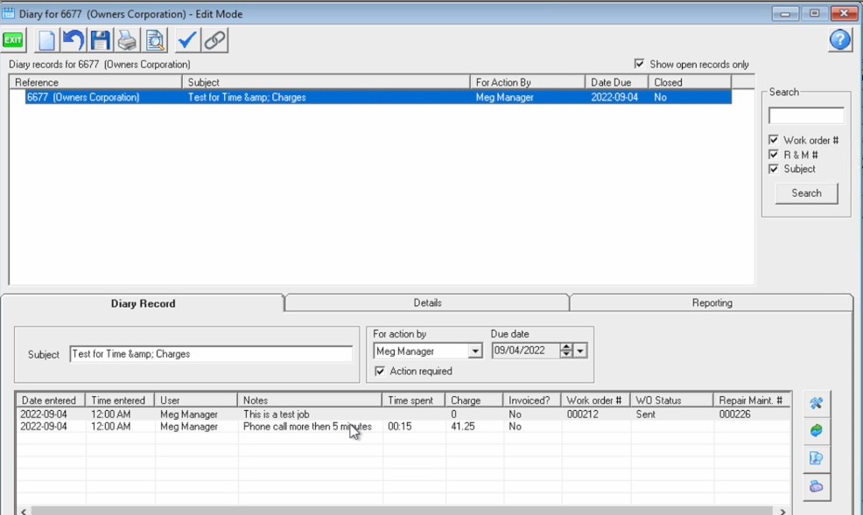Click the chain link toolbar icon
This screenshot has height=515, width=863.
tap(214, 40)
